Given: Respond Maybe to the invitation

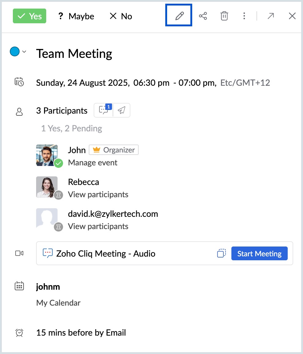Looking at the screenshot, I should pos(76,16).
